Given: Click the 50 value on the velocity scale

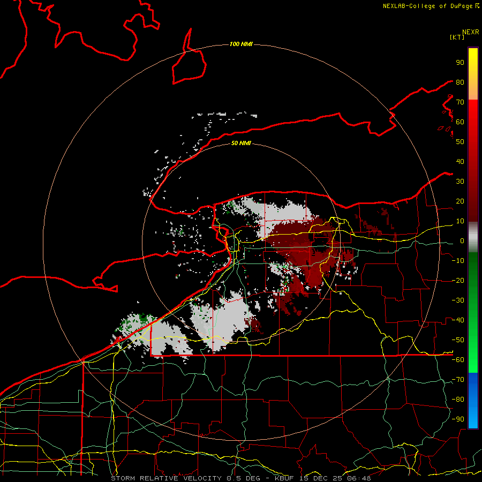Looking at the screenshot, I should 460,142.
